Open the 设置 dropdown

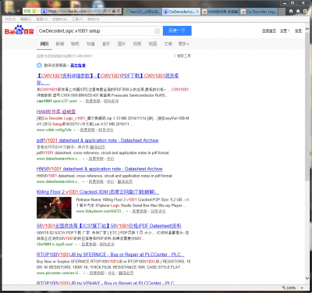click(x=285, y=30)
